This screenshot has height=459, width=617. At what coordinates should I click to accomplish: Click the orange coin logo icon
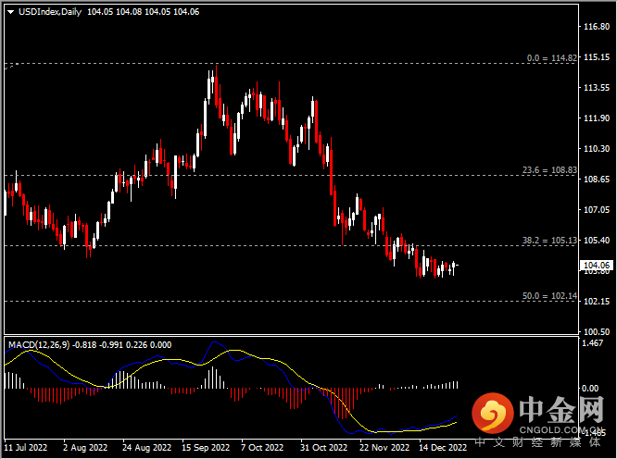tap(490, 415)
